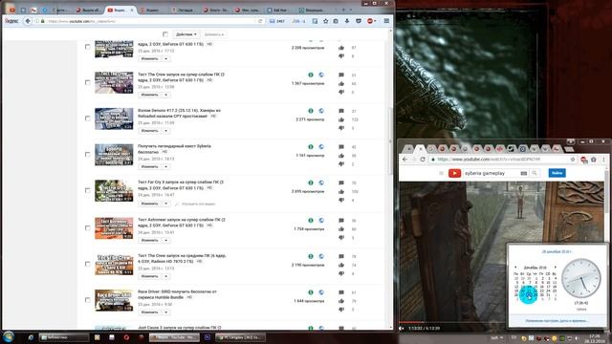Reload the page in Chrome window
Screen dimensions: 612x344
coord(423,160)
